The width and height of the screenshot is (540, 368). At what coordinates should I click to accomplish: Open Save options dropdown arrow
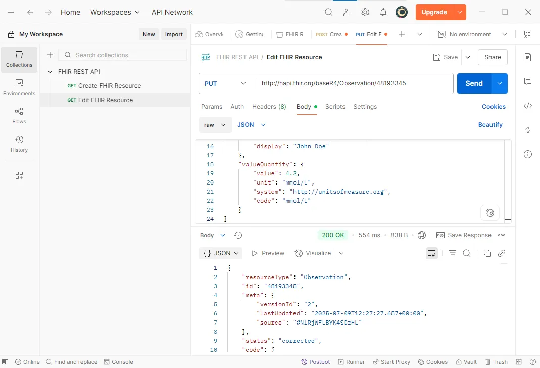tap(468, 57)
